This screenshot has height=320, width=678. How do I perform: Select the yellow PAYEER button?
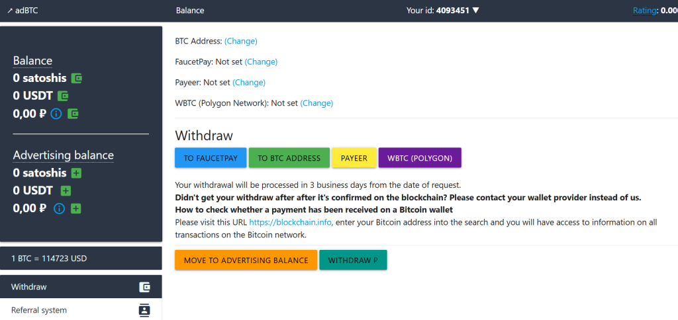point(354,158)
